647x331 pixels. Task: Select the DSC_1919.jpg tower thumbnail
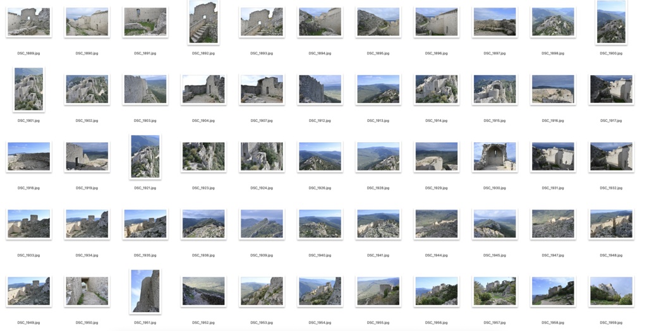coord(87,157)
